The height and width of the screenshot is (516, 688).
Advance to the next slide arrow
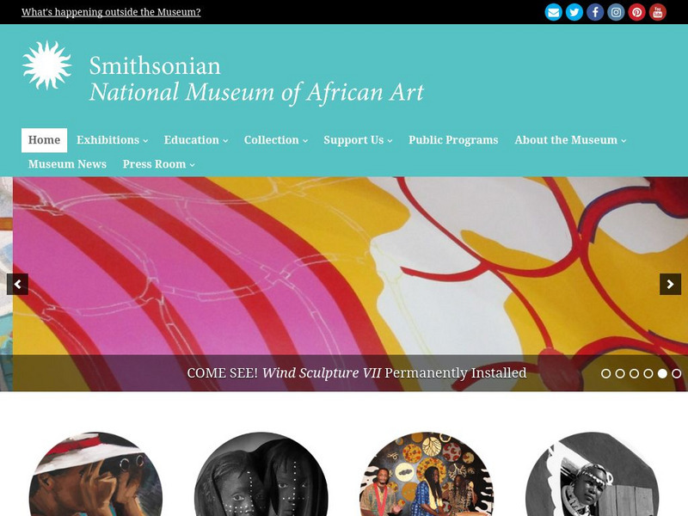(x=670, y=285)
